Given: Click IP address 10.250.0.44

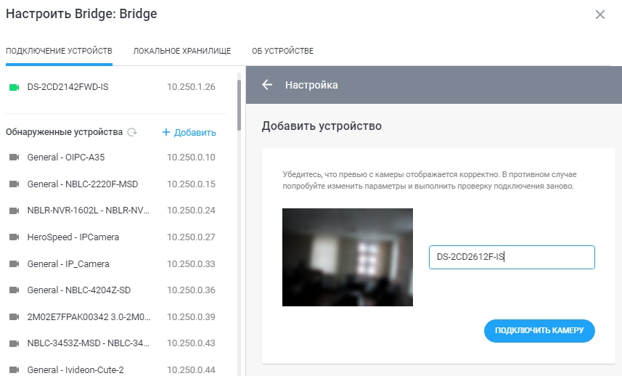Looking at the screenshot, I should coord(191,370).
